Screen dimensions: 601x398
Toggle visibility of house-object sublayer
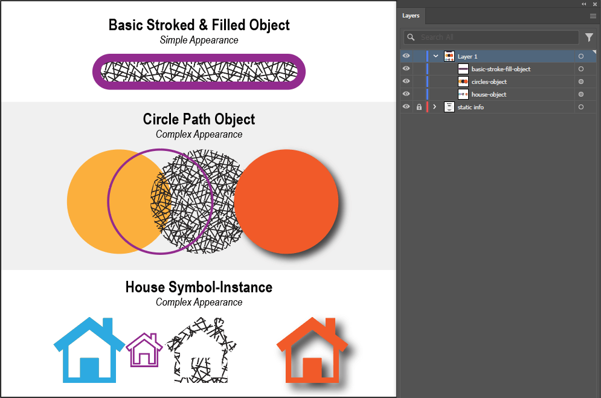coord(406,94)
